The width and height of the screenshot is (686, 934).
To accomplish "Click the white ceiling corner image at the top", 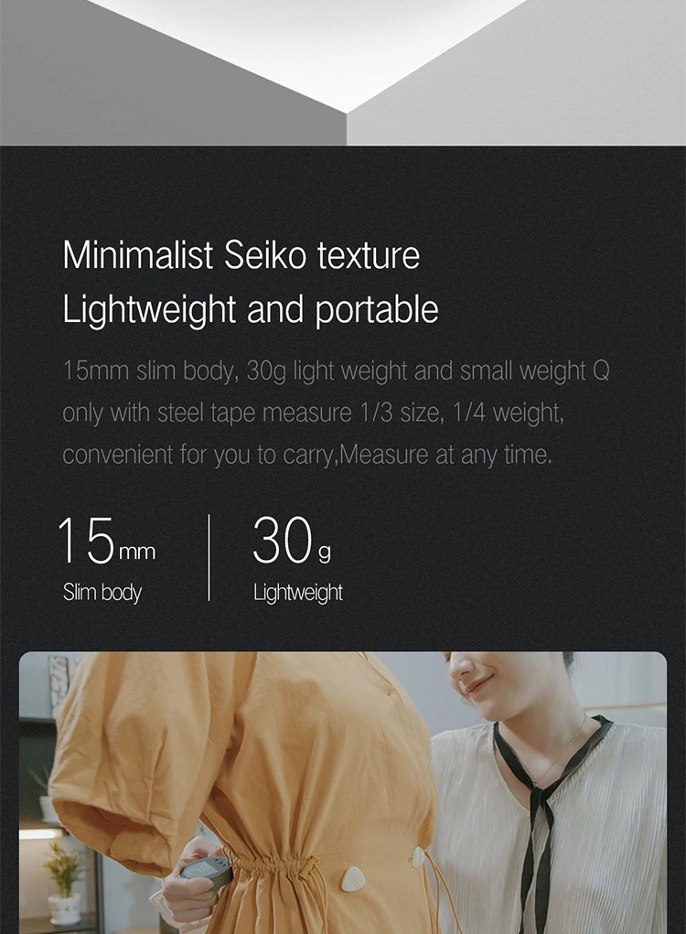I will (343, 72).
